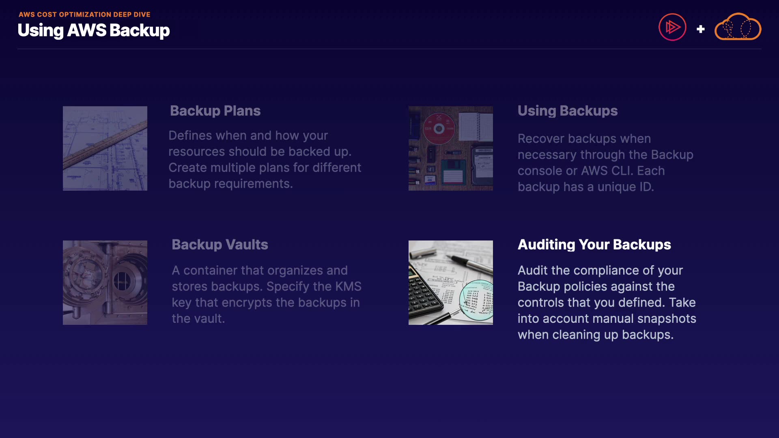Click the Using Backups description paragraph text

tap(605, 163)
